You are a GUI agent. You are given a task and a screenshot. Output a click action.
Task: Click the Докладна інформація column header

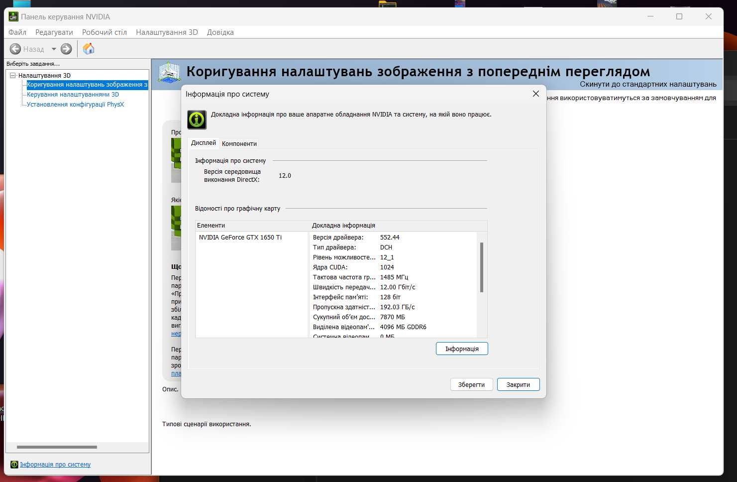pos(398,226)
